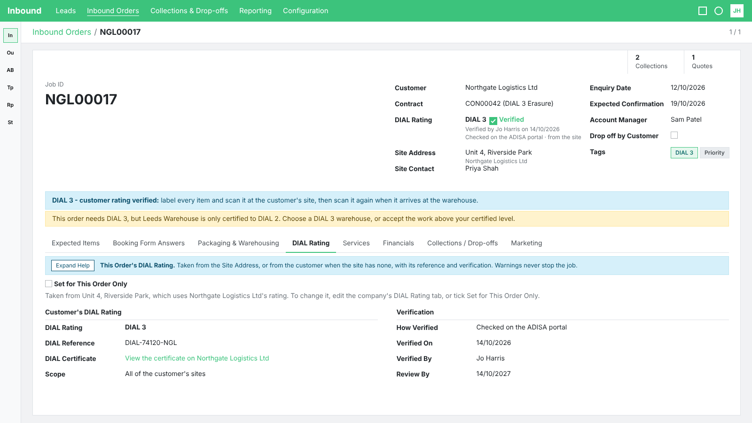Click the Northgate Logistics Ltd customer value

coord(501,87)
